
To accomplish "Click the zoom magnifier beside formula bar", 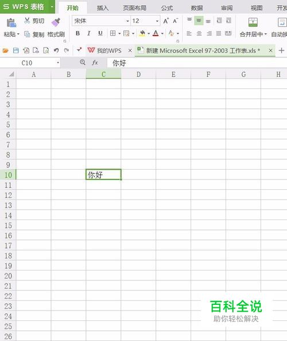I will pos(83,62).
